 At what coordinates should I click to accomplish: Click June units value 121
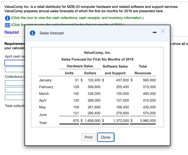(x=76, y=113)
